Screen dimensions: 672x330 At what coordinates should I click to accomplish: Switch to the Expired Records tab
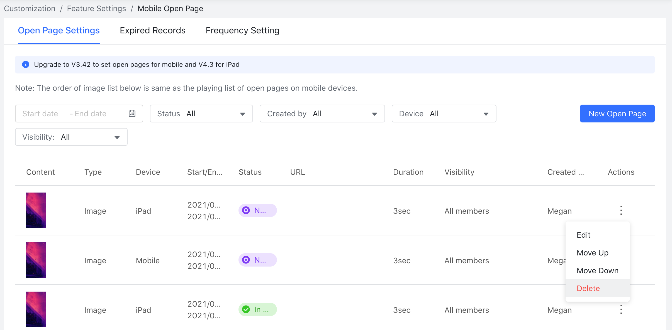[x=152, y=30]
